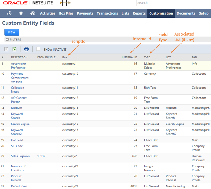Open the Lists menu

[126, 13]
